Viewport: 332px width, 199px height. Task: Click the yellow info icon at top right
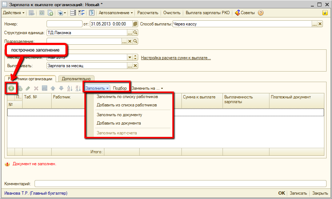(325, 13)
